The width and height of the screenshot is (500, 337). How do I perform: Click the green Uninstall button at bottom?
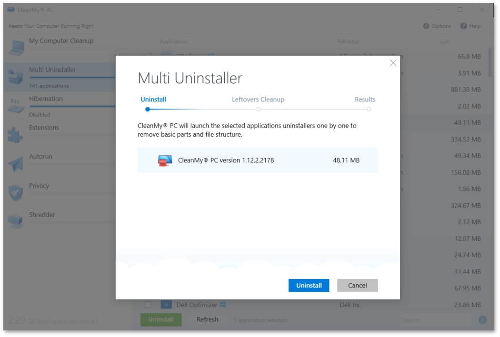click(x=161, y=319)
